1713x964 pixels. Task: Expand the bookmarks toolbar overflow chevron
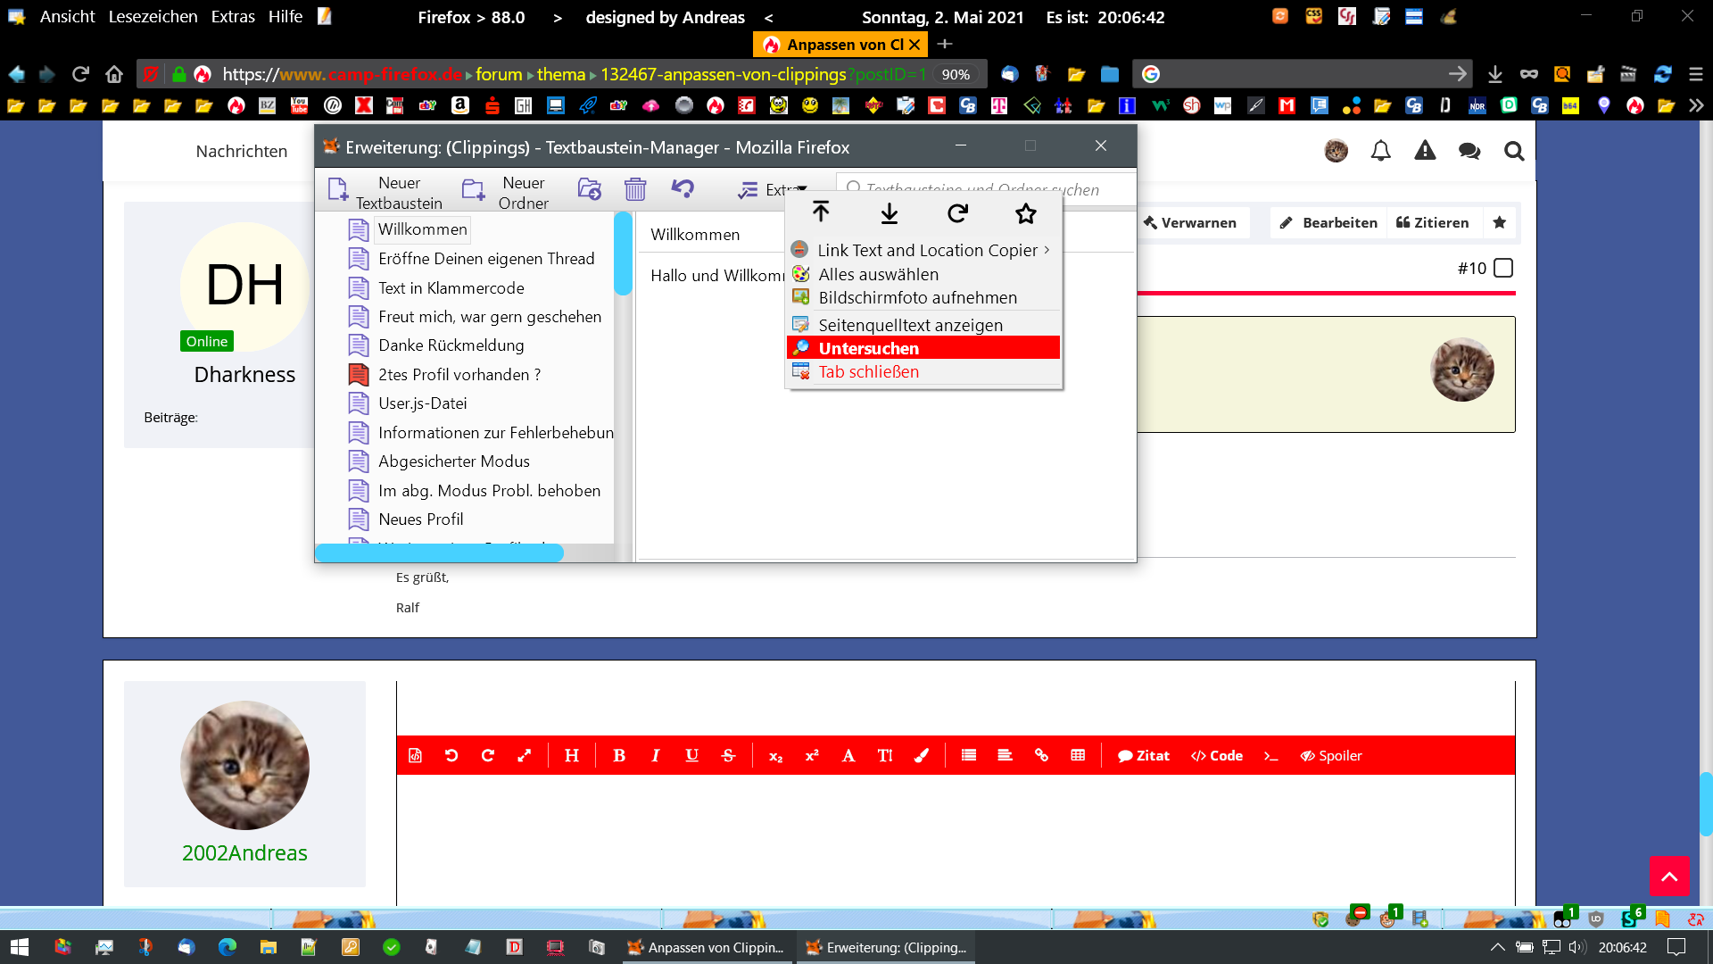point(1696,105)
